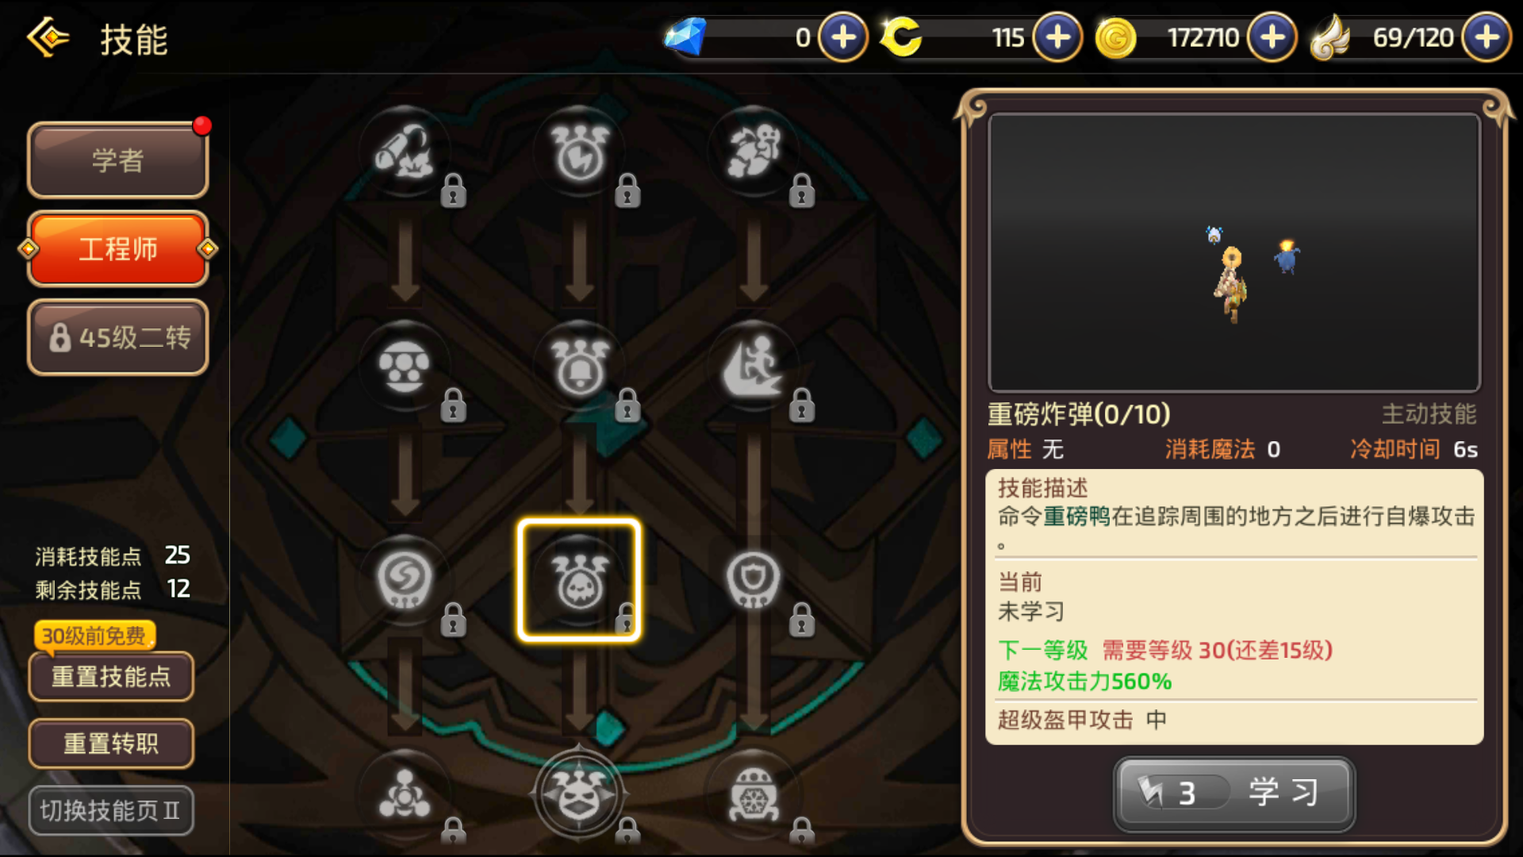
Task: Tap the skill preview video area
Action: pyautogui.click(x=1234, y=252)
